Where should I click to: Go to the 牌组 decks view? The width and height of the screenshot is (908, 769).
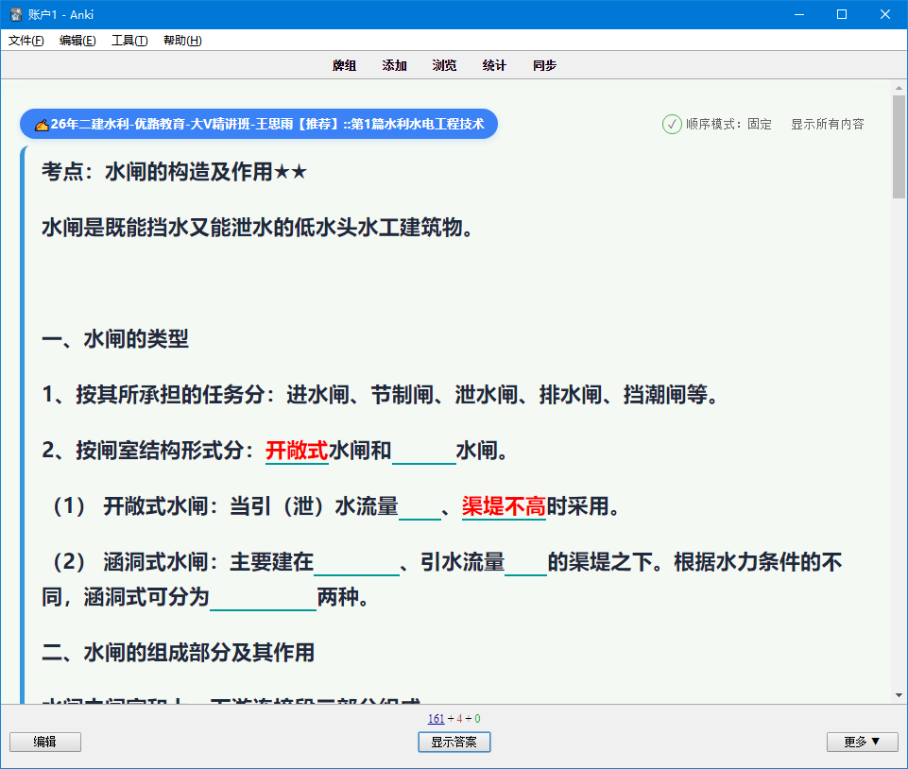[344, 65]
